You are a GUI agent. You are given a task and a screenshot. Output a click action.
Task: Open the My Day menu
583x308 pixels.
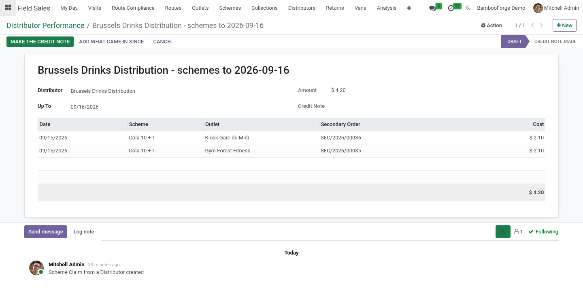[x=69, y=8]
